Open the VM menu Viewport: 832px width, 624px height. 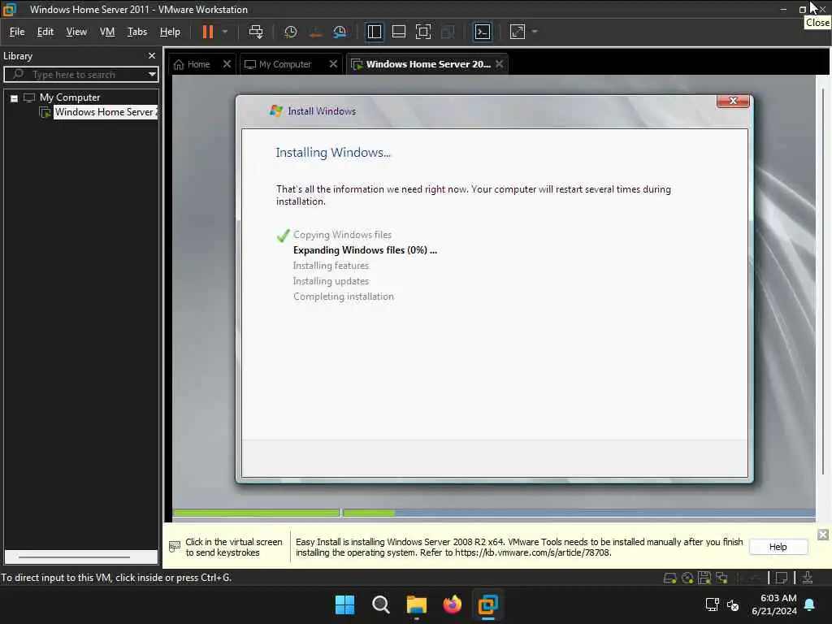pos(107,32)
